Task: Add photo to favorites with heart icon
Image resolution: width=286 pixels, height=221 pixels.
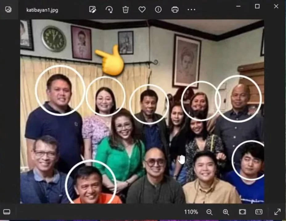Action: (x=142, y=10)
